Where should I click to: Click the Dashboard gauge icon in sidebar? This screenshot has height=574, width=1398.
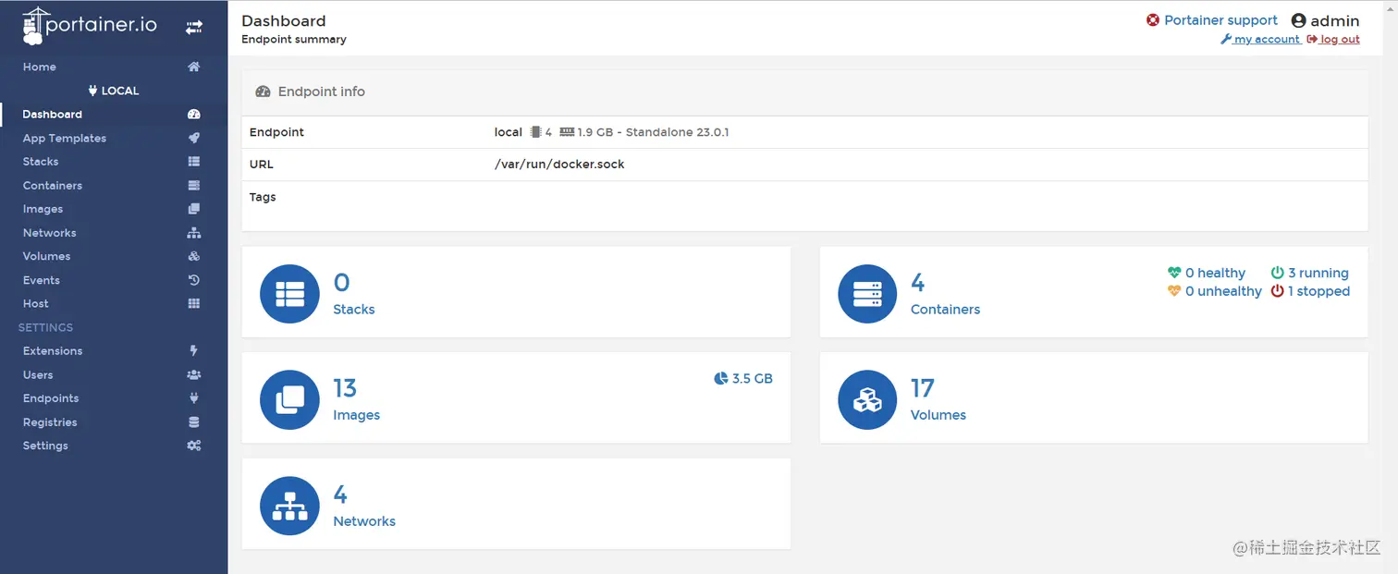194,115
